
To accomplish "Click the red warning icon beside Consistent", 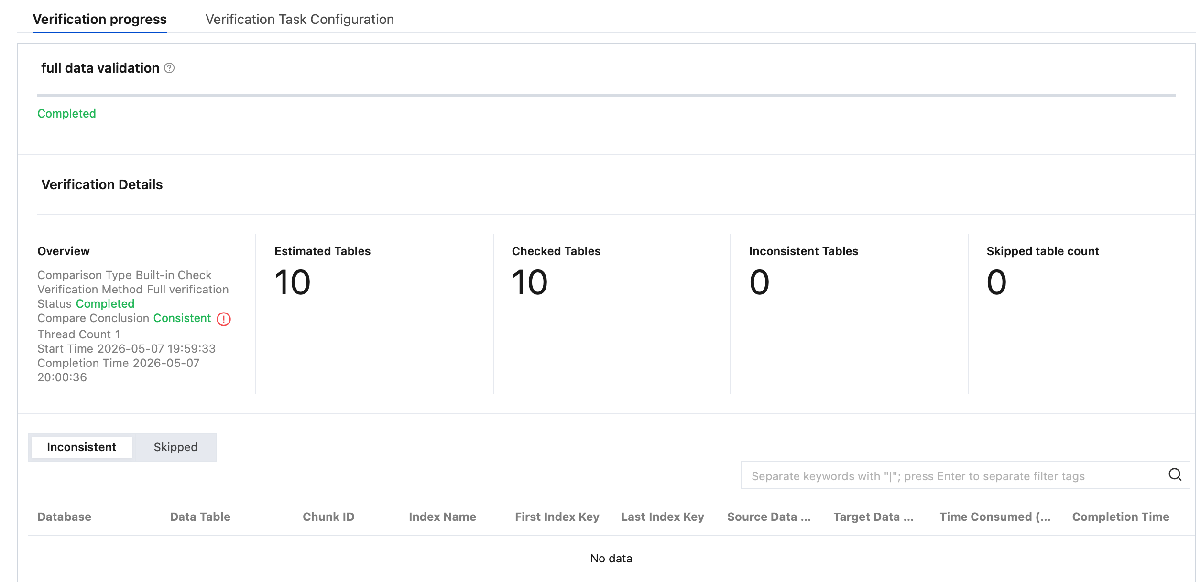I will pos(224,319).
